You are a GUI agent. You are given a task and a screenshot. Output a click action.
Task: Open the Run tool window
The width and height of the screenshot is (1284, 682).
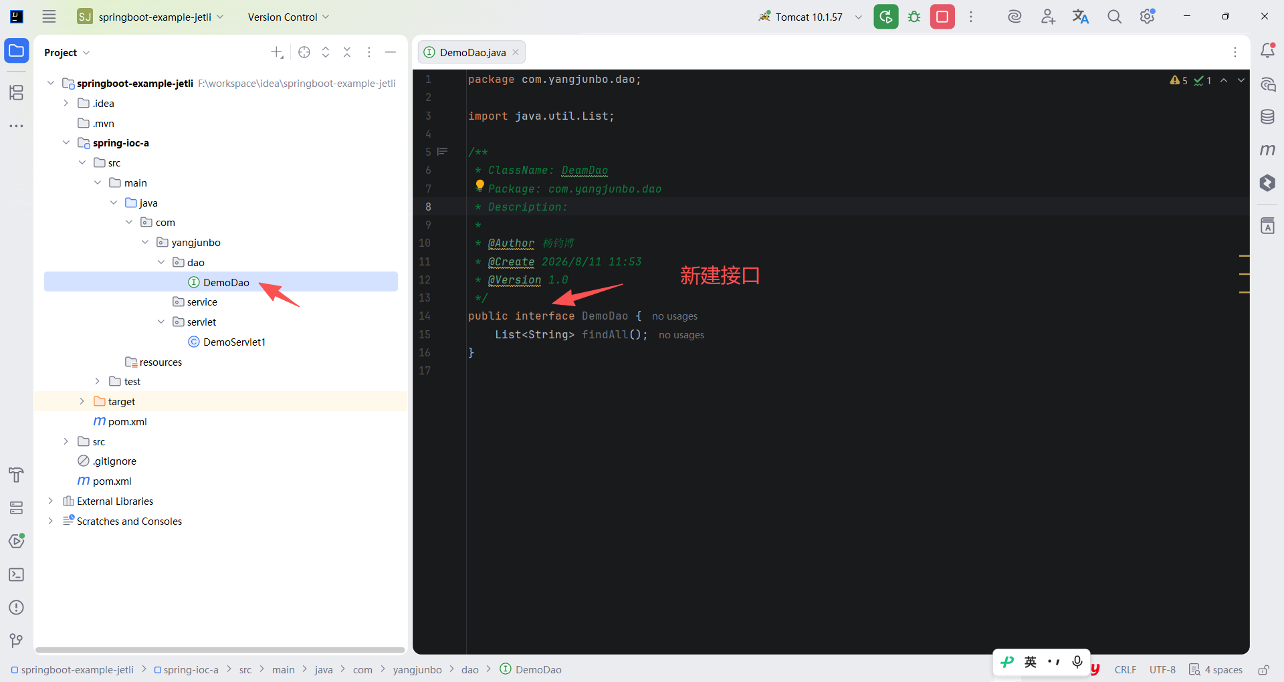coord(17,541)
